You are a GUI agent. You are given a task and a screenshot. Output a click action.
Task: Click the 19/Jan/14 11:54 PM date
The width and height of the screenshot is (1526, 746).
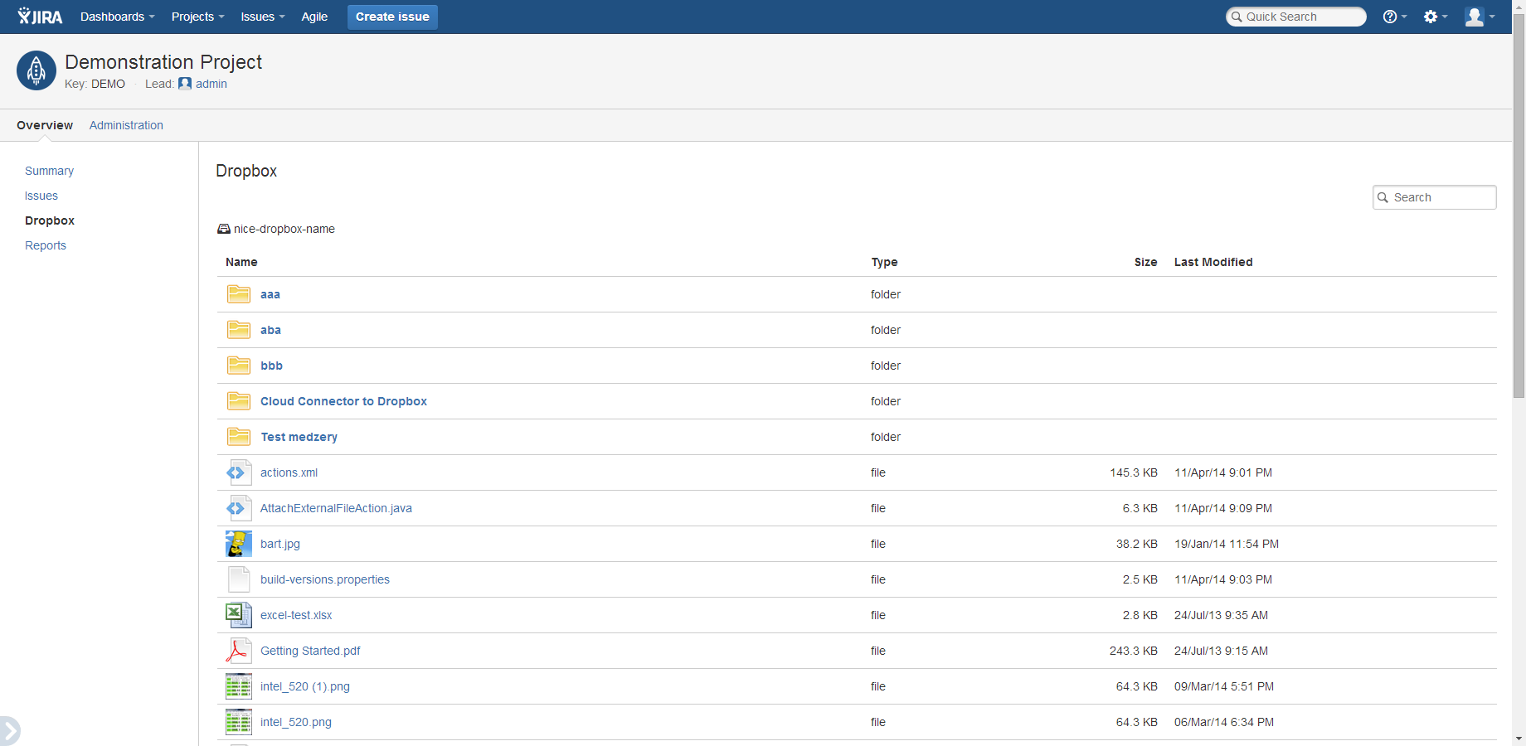pos(1227,544)
